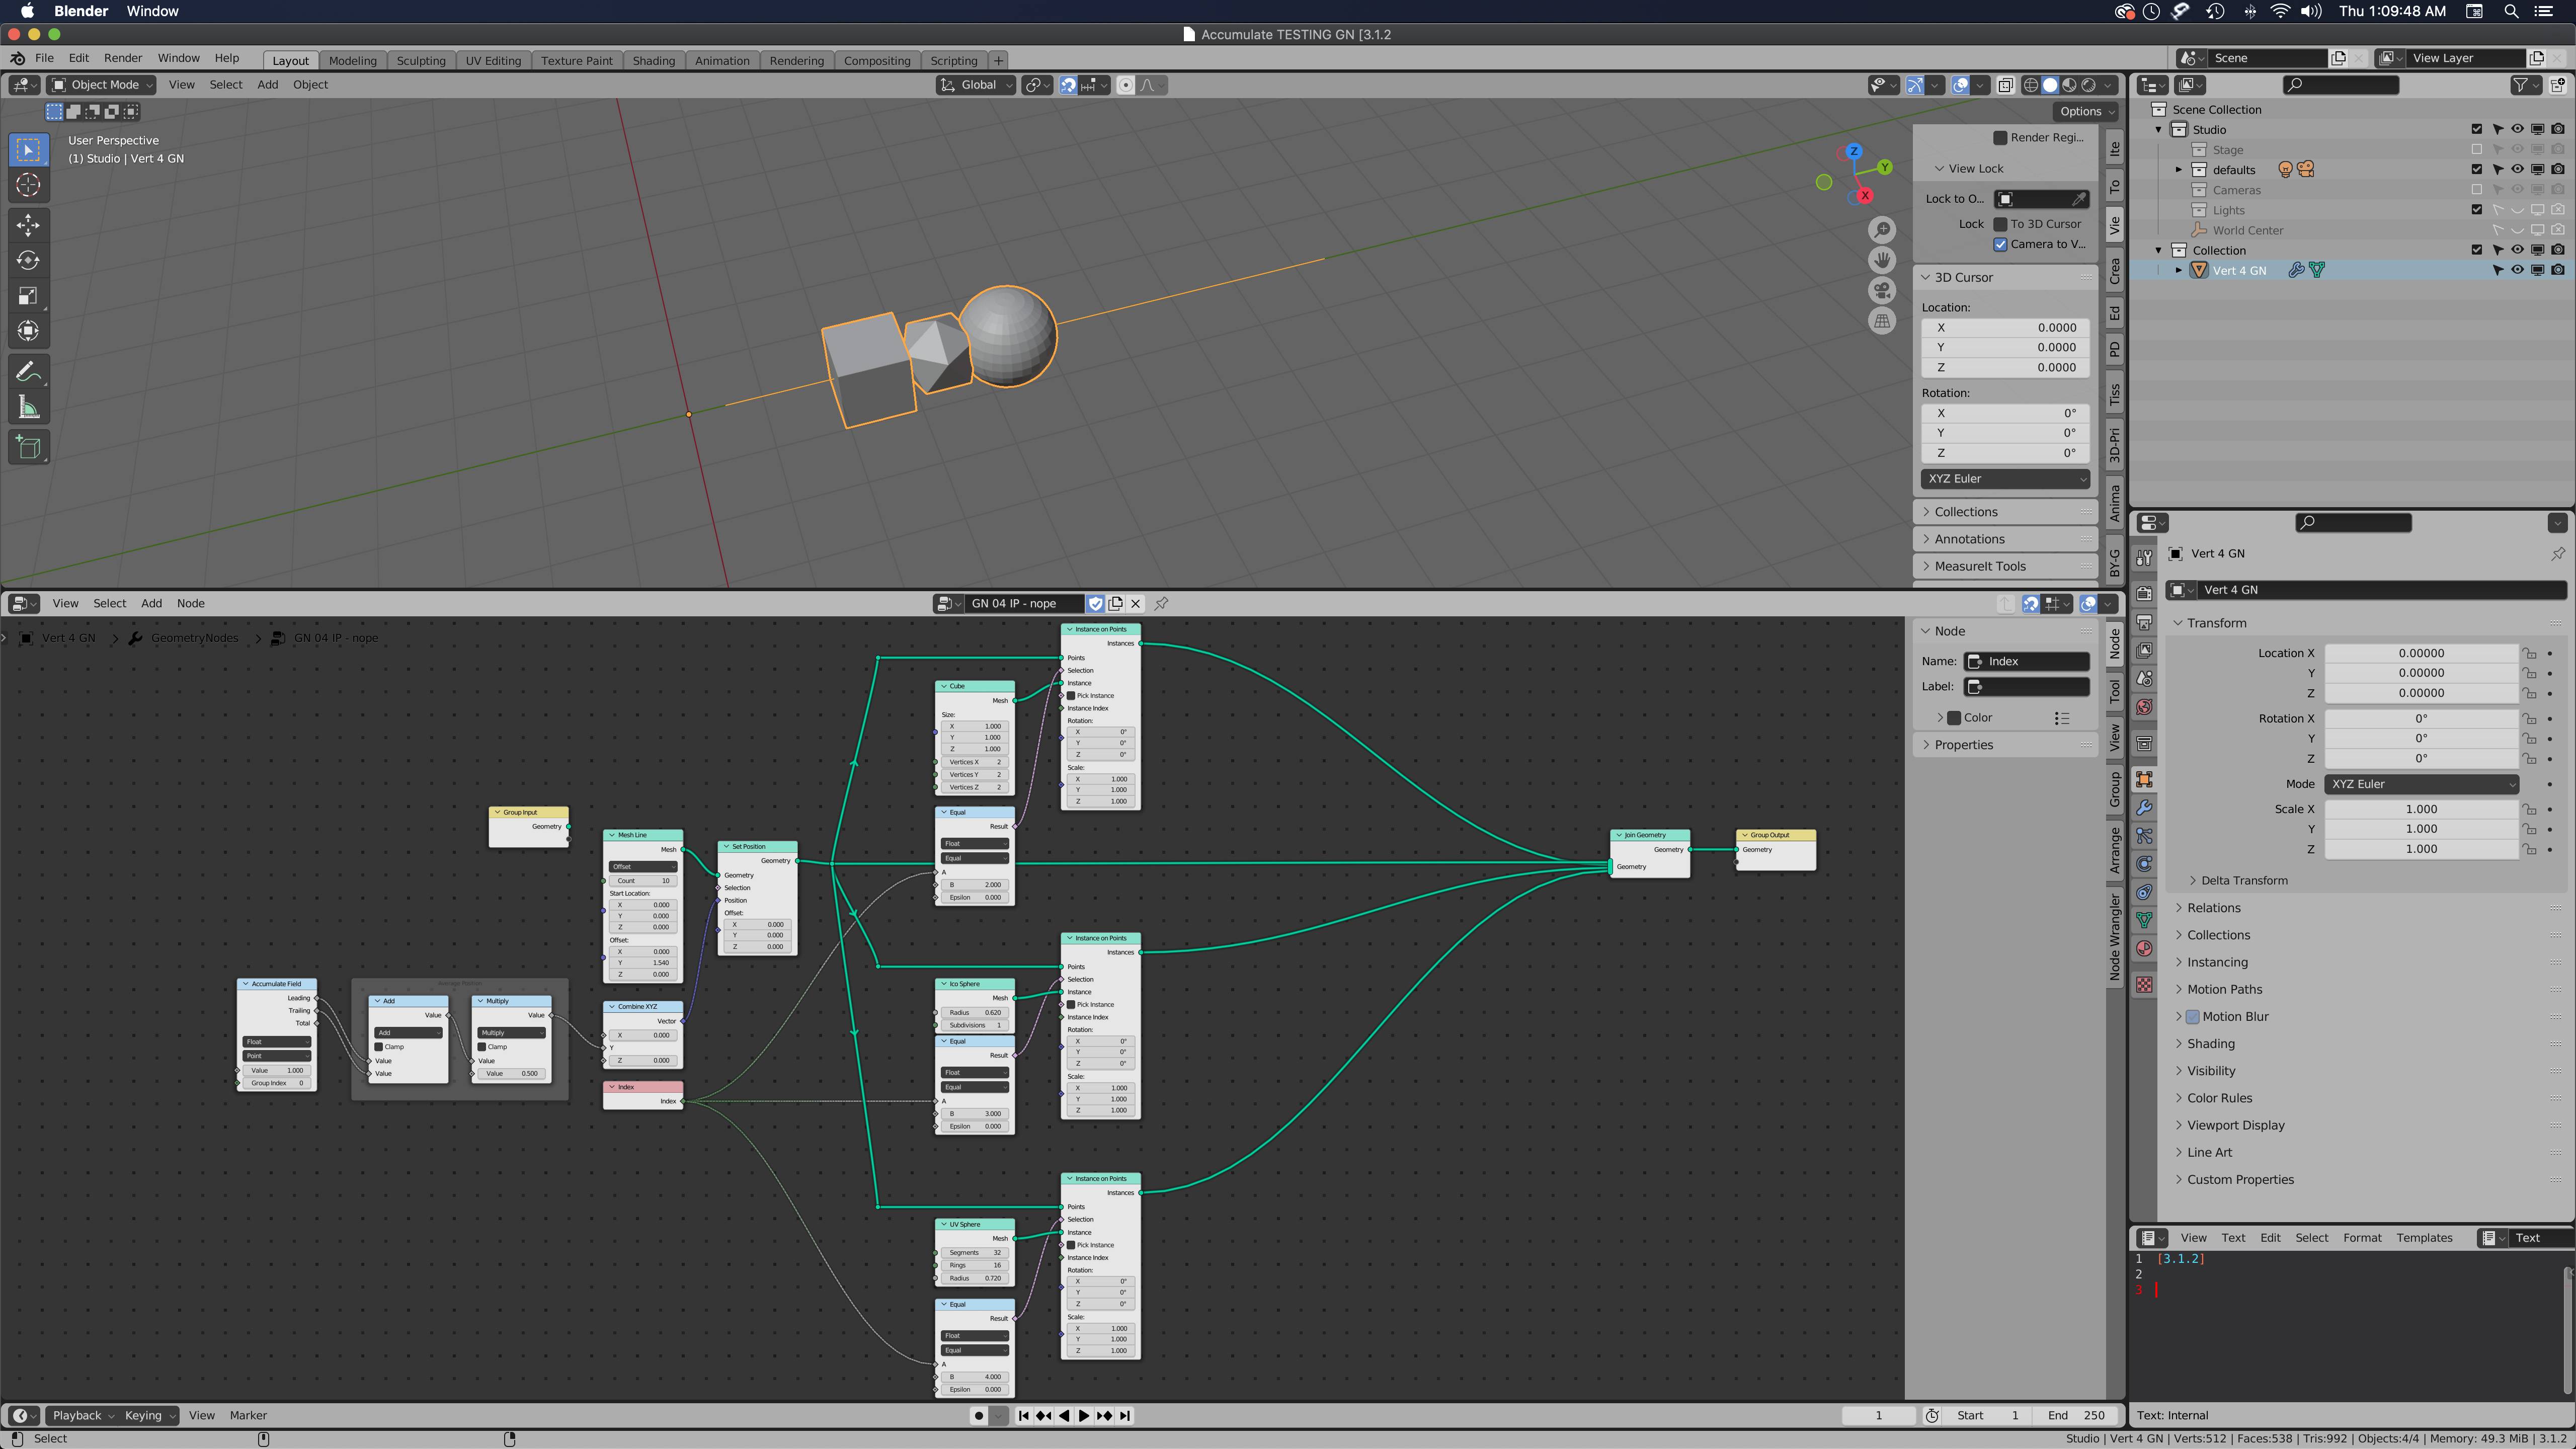Open the viewport Options dropdown
This screenshot has width=2576, height=1449.
(2085, 111)
